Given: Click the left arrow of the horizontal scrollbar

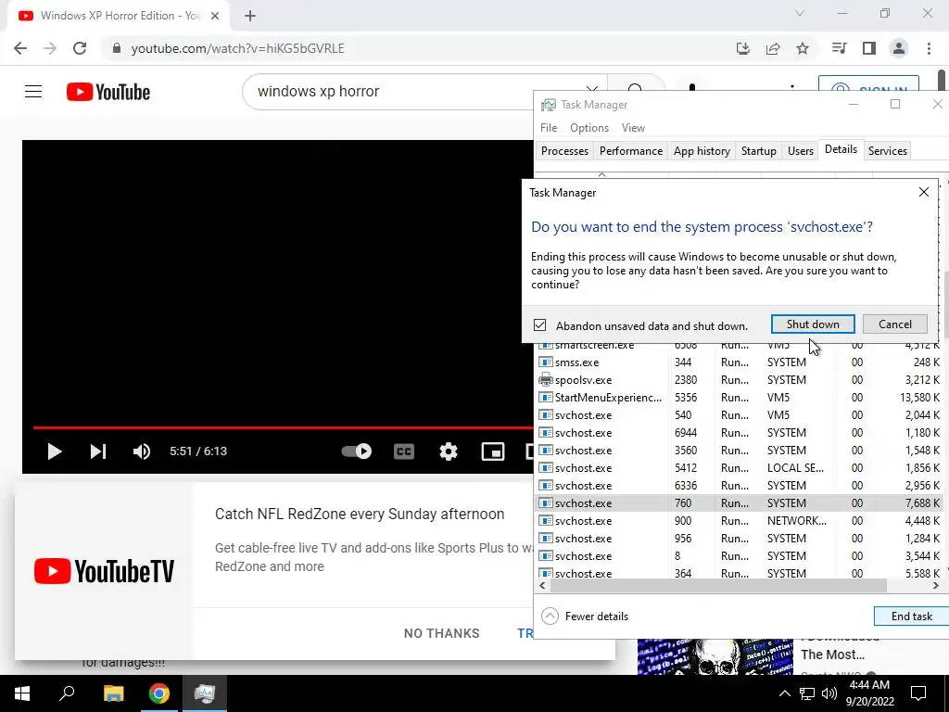Looking at the screenshot, I should coord(542,586).
